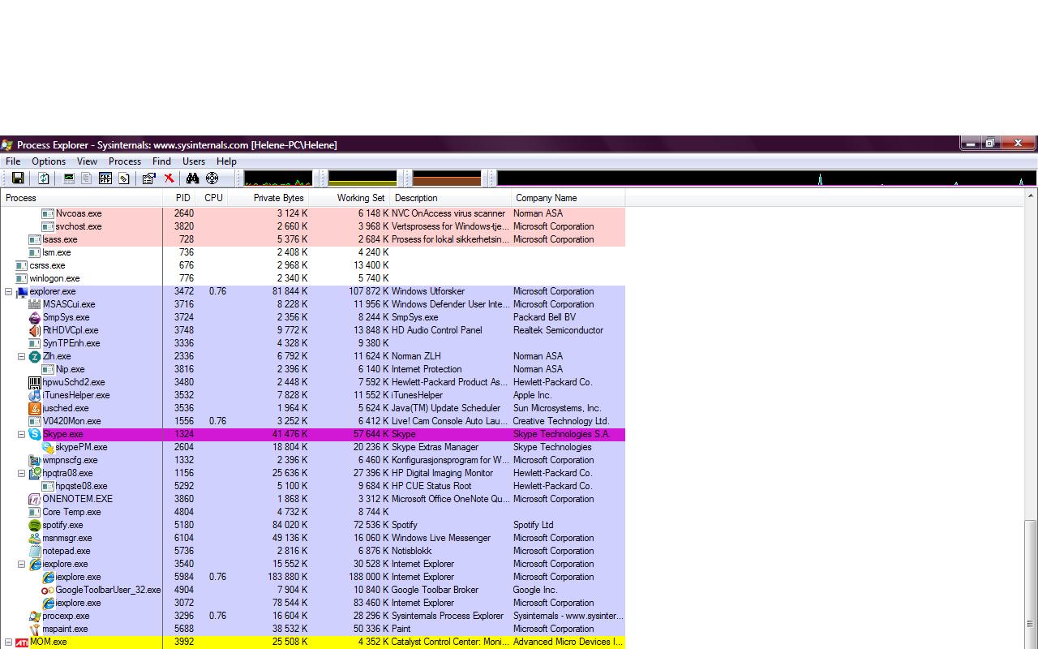Select the Core Temp.exe row
This screenshot has height=649, width=1038.
click(x=313, y=512)
